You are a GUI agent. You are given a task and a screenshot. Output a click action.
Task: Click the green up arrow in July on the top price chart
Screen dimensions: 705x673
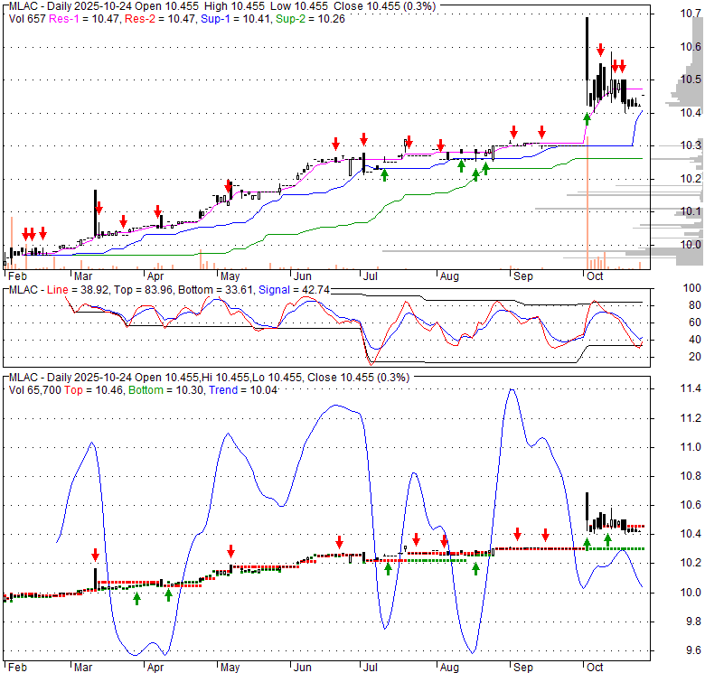[x=384, y=174]
